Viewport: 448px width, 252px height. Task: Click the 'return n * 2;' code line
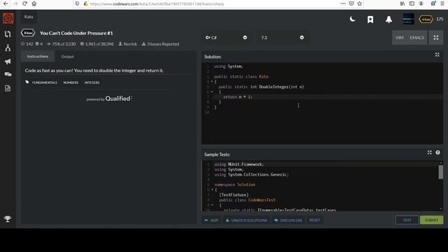pos(238,97)
